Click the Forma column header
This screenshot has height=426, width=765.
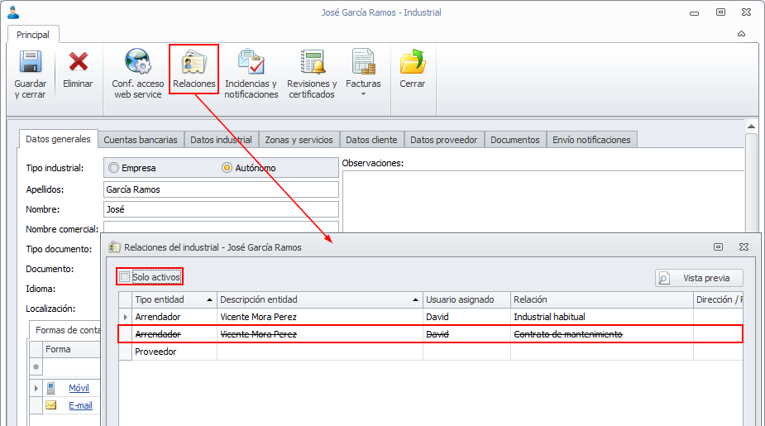(72, 349)
